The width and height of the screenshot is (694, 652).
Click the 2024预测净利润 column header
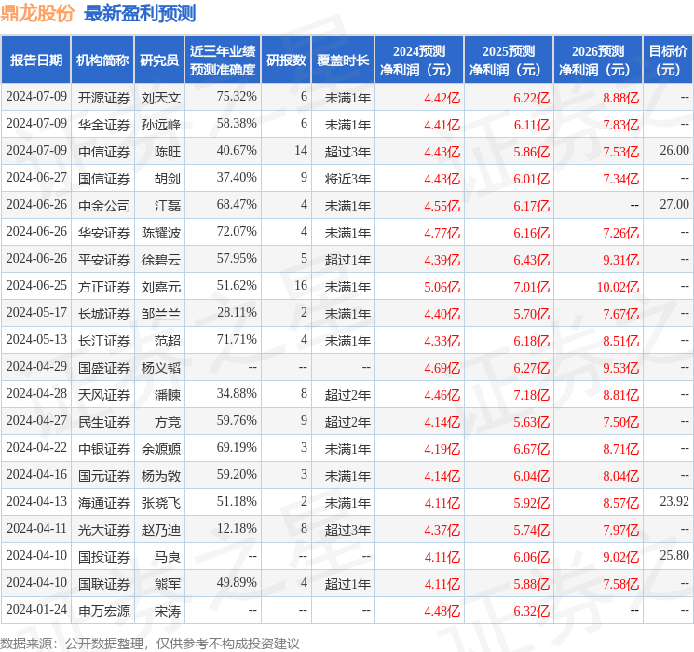[x=419, y=61]
